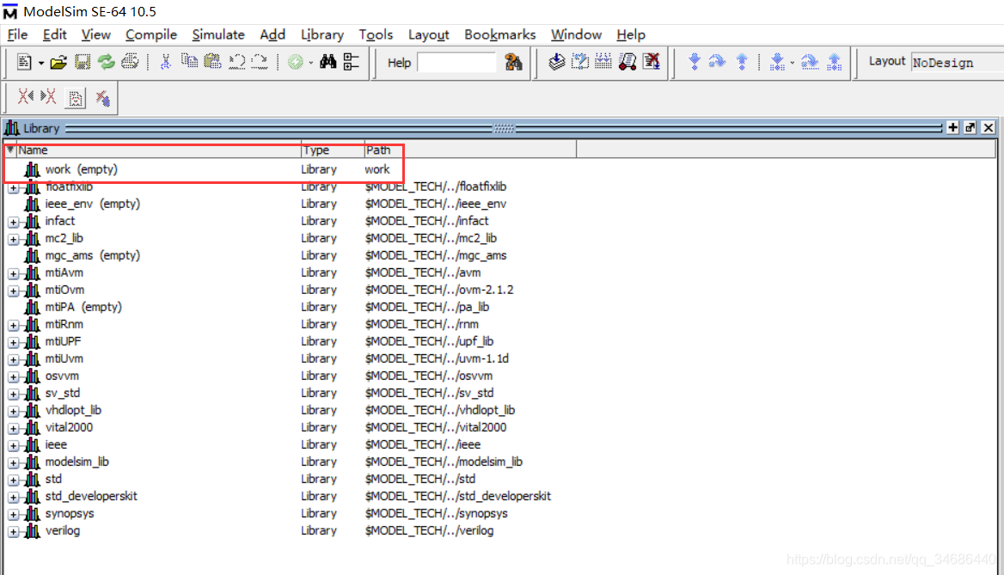
Task: Expand the mtiUvm library node
Action: coord(13,360)
